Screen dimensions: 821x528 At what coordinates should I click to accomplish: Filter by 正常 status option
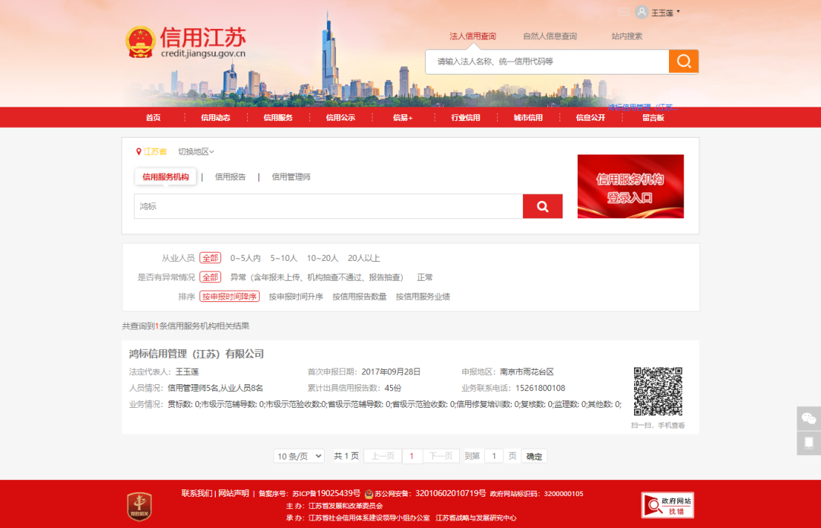pyautogui.click(x=425, y=278)
